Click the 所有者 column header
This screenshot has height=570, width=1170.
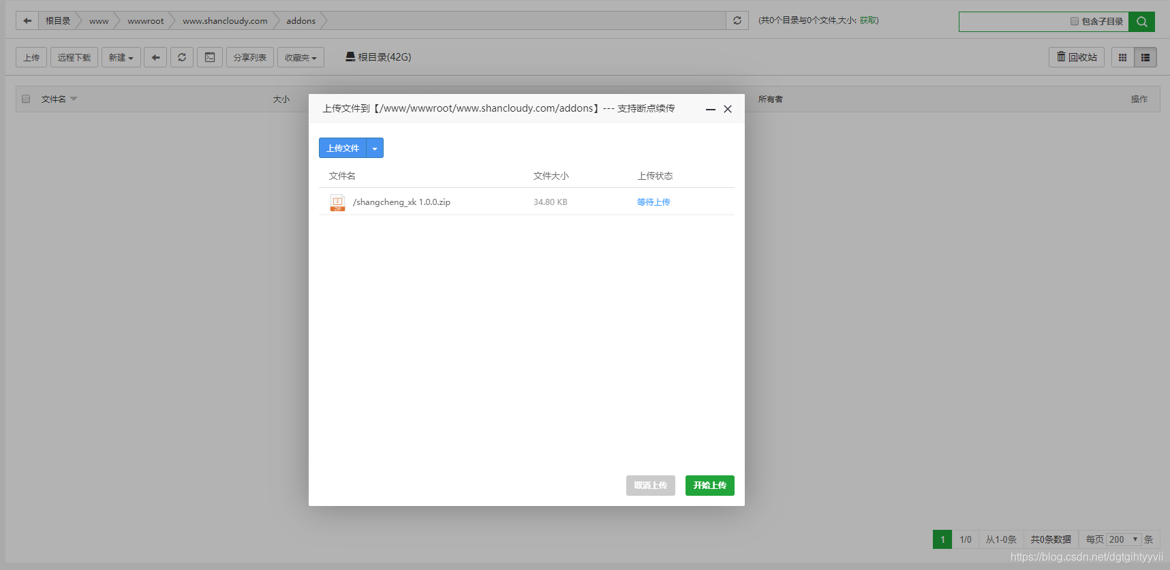(x=771, y=99)
